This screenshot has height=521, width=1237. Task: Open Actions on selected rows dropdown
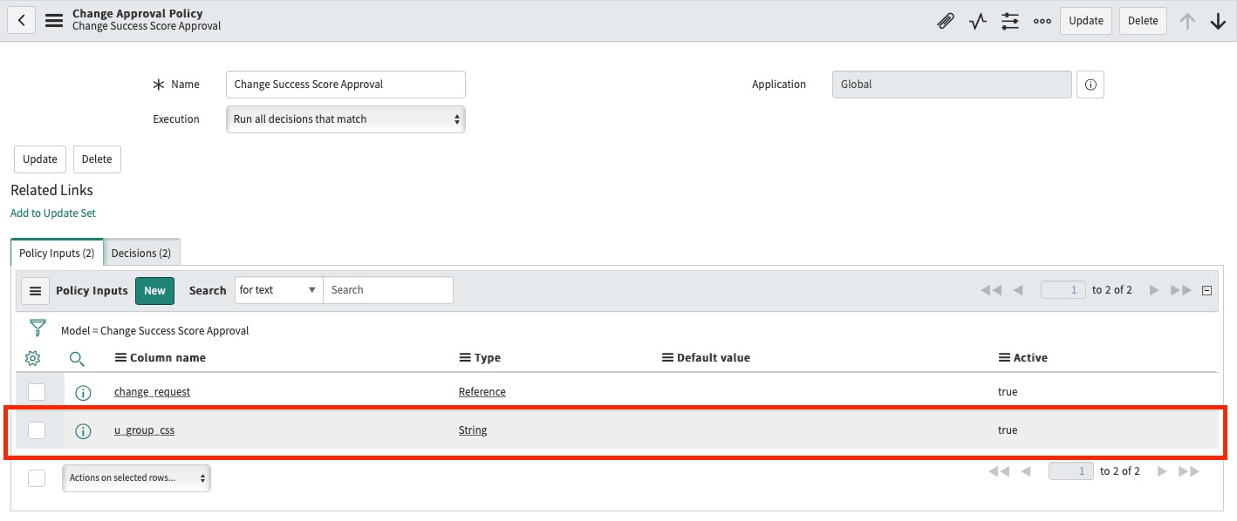136,478
